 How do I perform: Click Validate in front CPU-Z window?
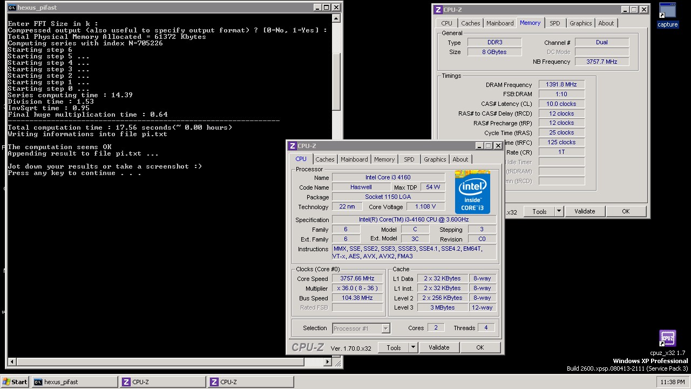(x=439, y=347)
